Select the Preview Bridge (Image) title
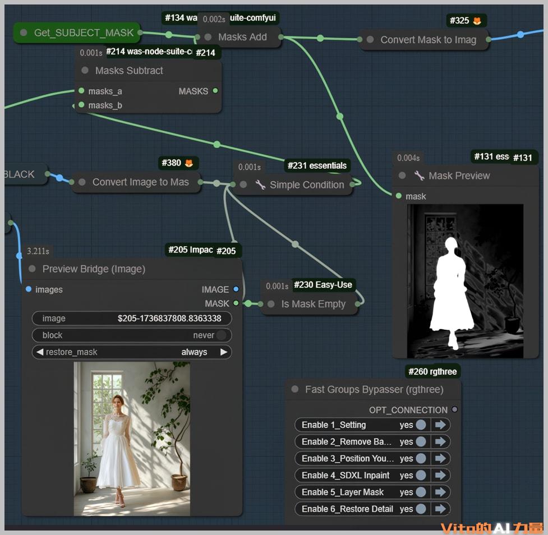548x535 pixels. point(94,269)
